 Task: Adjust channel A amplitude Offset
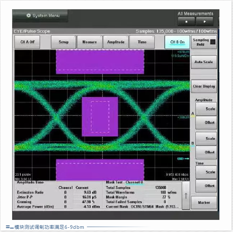207,123
